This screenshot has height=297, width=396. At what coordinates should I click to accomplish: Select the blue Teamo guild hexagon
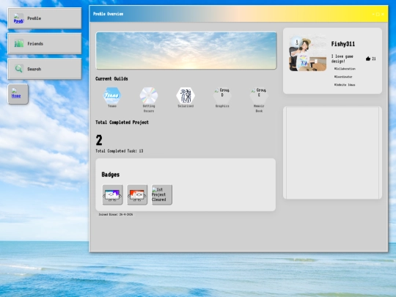coord(112,95)
